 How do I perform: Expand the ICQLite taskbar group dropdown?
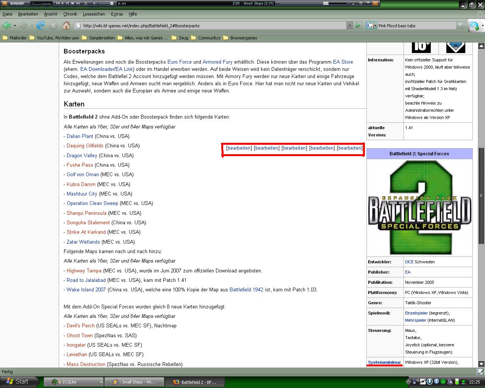[x=101, y=382]
